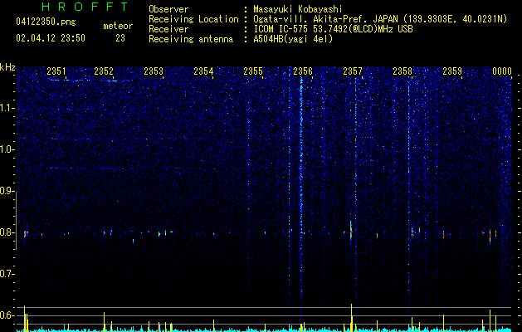Screen dimensions: 522x332
Task: Click the 'Receiver' label
Action: [168, 29]
